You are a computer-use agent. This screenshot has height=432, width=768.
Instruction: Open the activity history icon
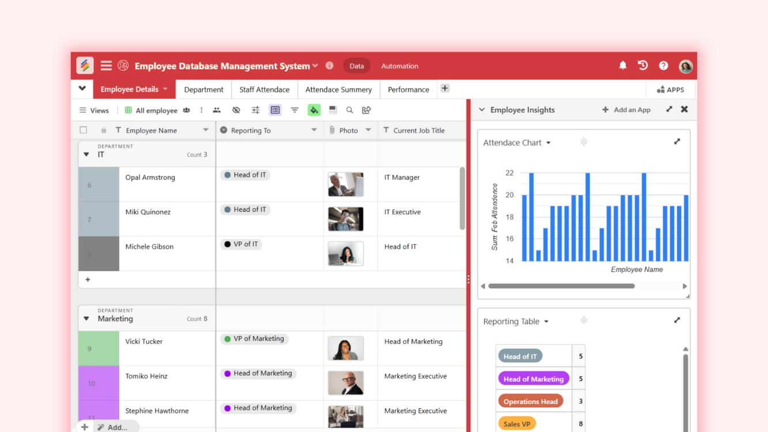643,66
